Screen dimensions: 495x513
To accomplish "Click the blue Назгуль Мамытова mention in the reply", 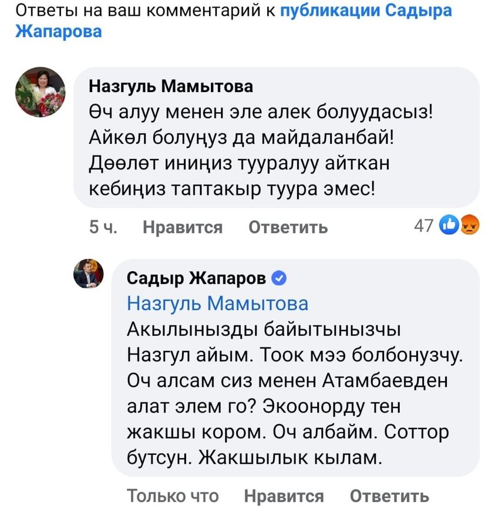I will tap(217, 303).
